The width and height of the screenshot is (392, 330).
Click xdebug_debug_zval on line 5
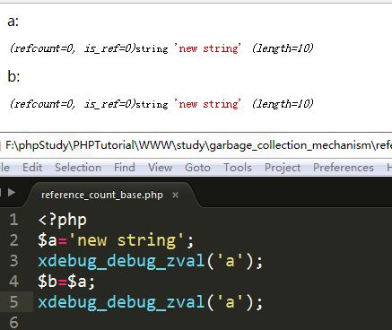click(121, 302)
